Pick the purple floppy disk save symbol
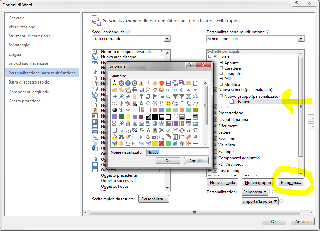Screen dimensions: 320x231 (x=168, y=83)
